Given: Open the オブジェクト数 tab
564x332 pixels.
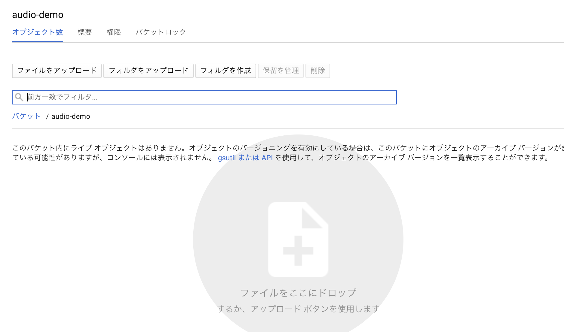Looking at the screenshot, I should tap(38, 32).
